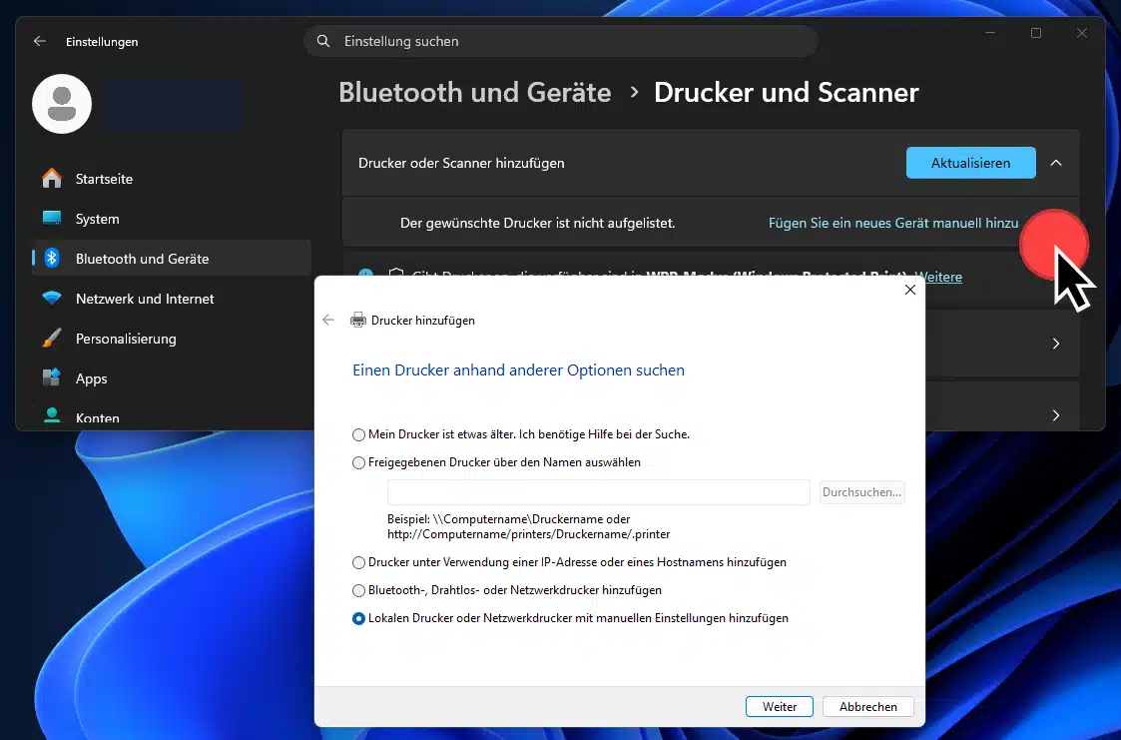Click the Konten person icon in sidebar
Image resolution: width=1121 pixels, height=740 pixels.
(52, 415)
